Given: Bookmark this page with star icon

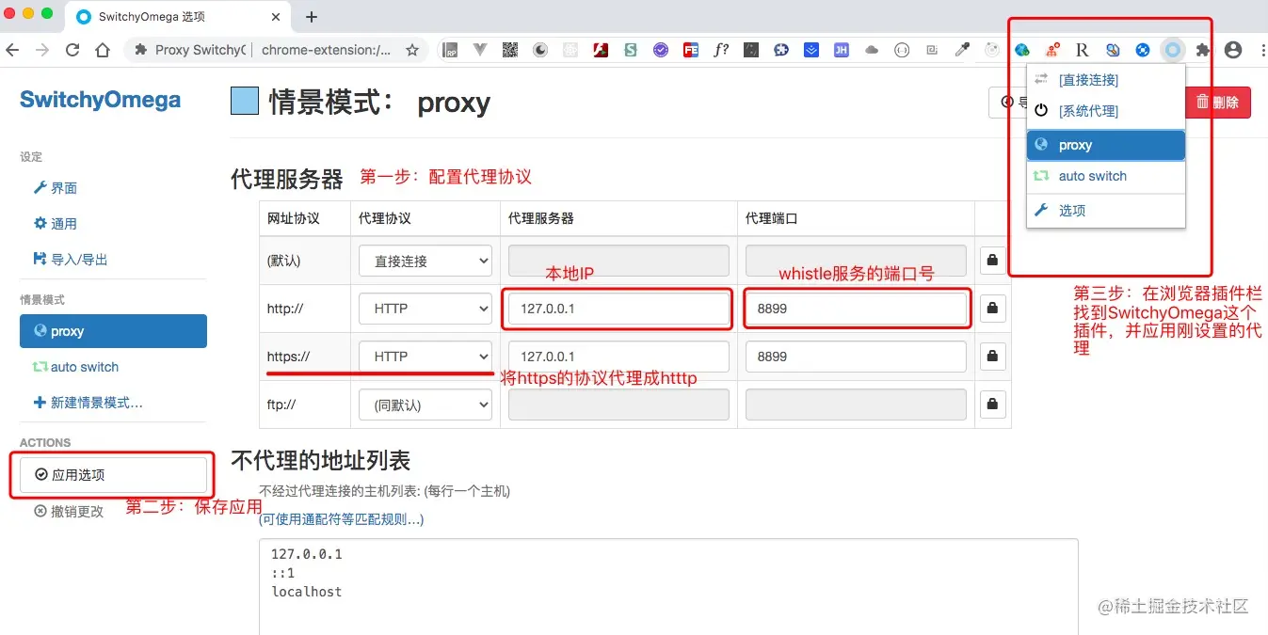Looking at the screenshot, I should [411, 50].
